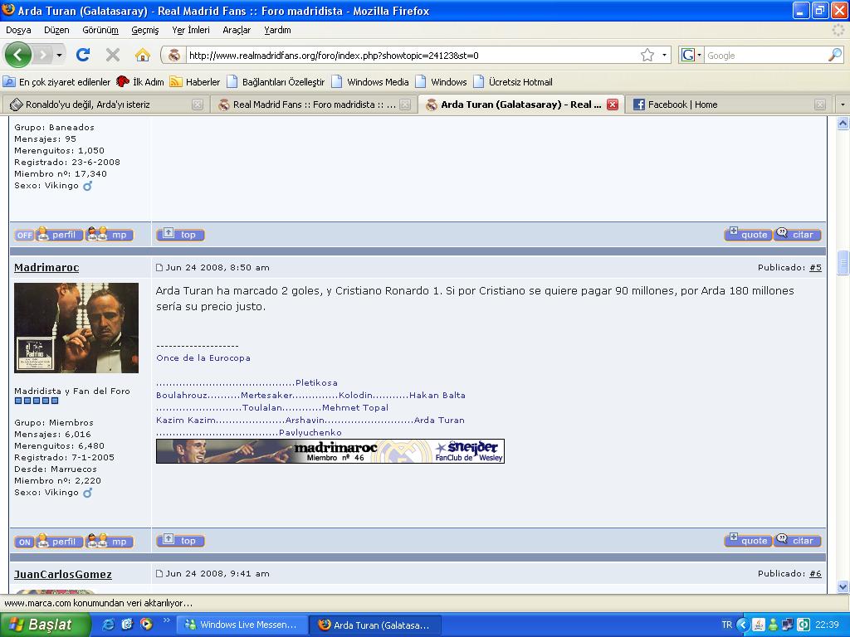
Task: Open the Başlat start menu
Action: pos(45,625)
